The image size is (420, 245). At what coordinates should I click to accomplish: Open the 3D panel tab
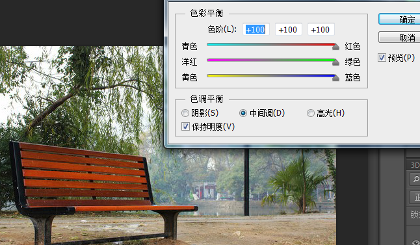[x=415, y=165]
